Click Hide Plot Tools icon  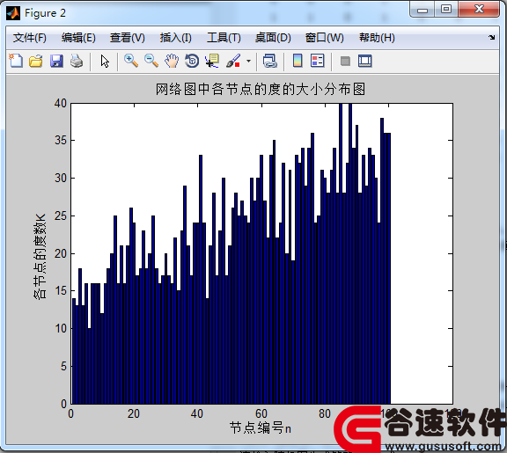pyautogui.click(x=345, y=61)
